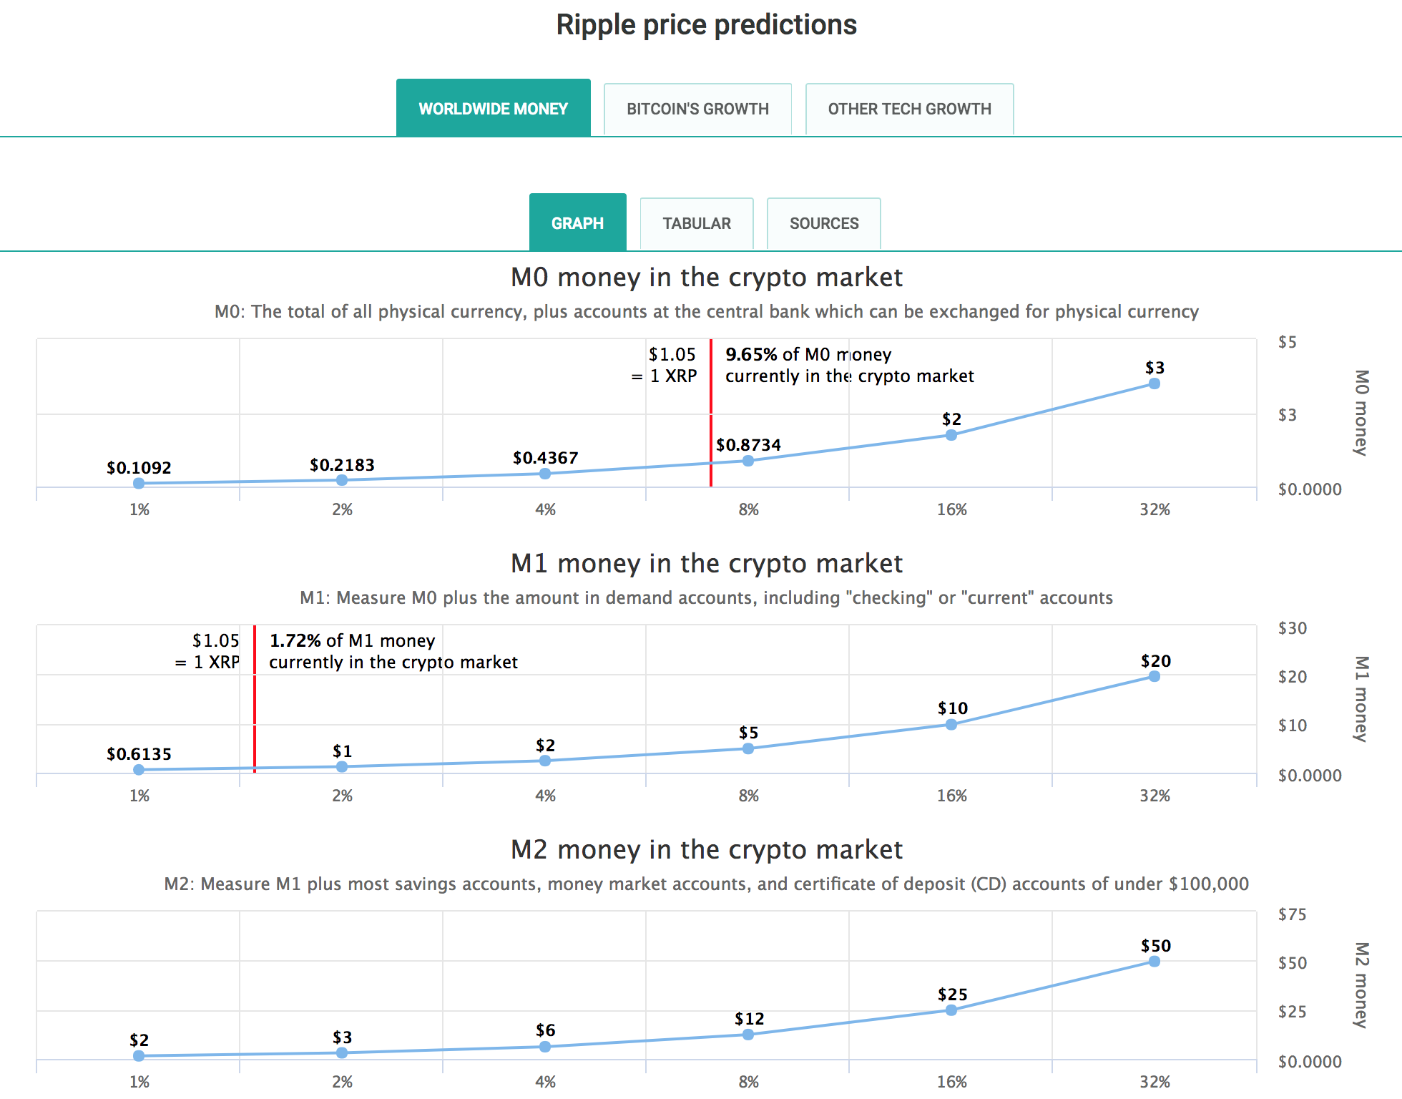Screen dimensions: 1402x1099
Task: Click the 16% x-axis label on M1 chart
Action: pyautogui.click(x=951, y=796)
